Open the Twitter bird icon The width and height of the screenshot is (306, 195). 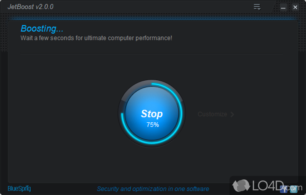tap(294, 189)
